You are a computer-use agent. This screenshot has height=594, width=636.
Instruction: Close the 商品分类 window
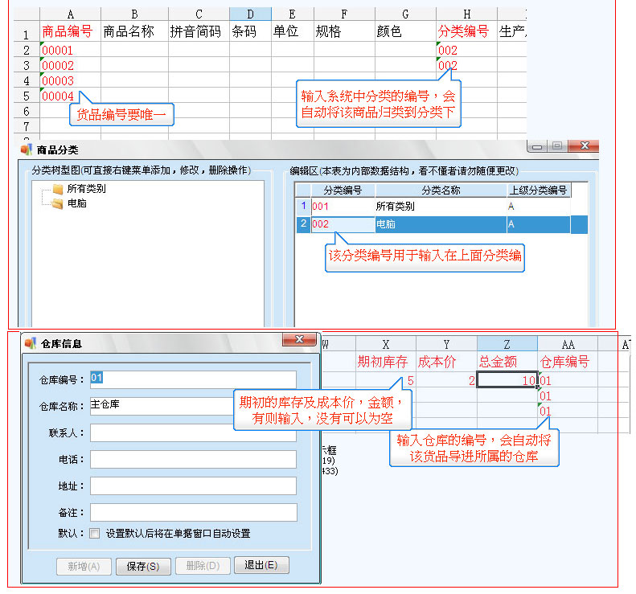[585, 145]
